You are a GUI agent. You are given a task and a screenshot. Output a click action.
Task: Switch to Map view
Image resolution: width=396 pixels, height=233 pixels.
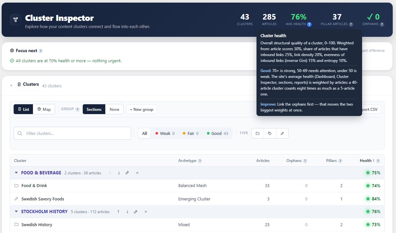pyautogui.click(x=44, y=109)
